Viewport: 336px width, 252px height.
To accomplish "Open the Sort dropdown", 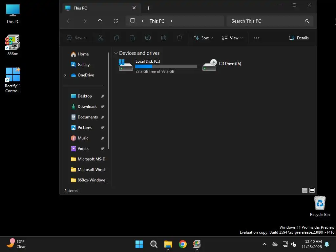I will (203, 38).
